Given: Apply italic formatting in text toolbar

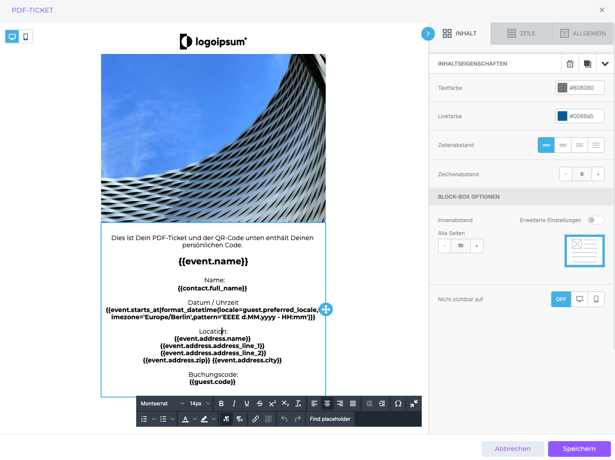Looking at the screenshot, I should (234, 404).
